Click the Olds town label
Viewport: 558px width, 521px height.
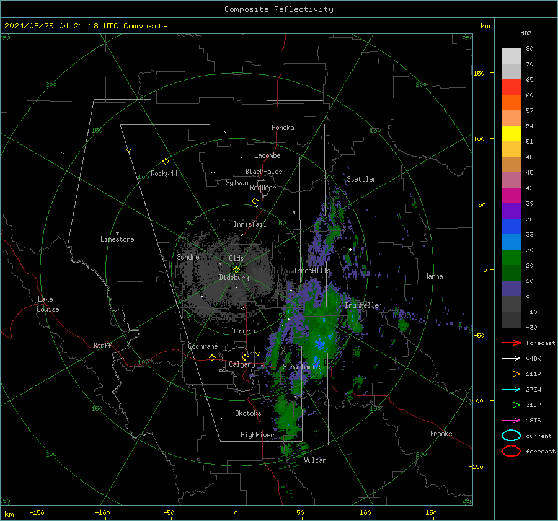coord(236,258)
